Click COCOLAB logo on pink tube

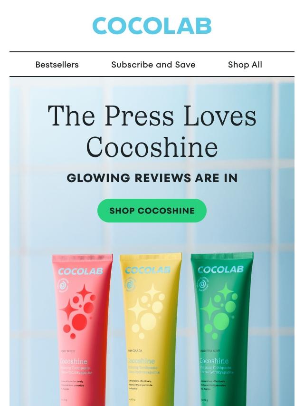click(x=80, y=271)
